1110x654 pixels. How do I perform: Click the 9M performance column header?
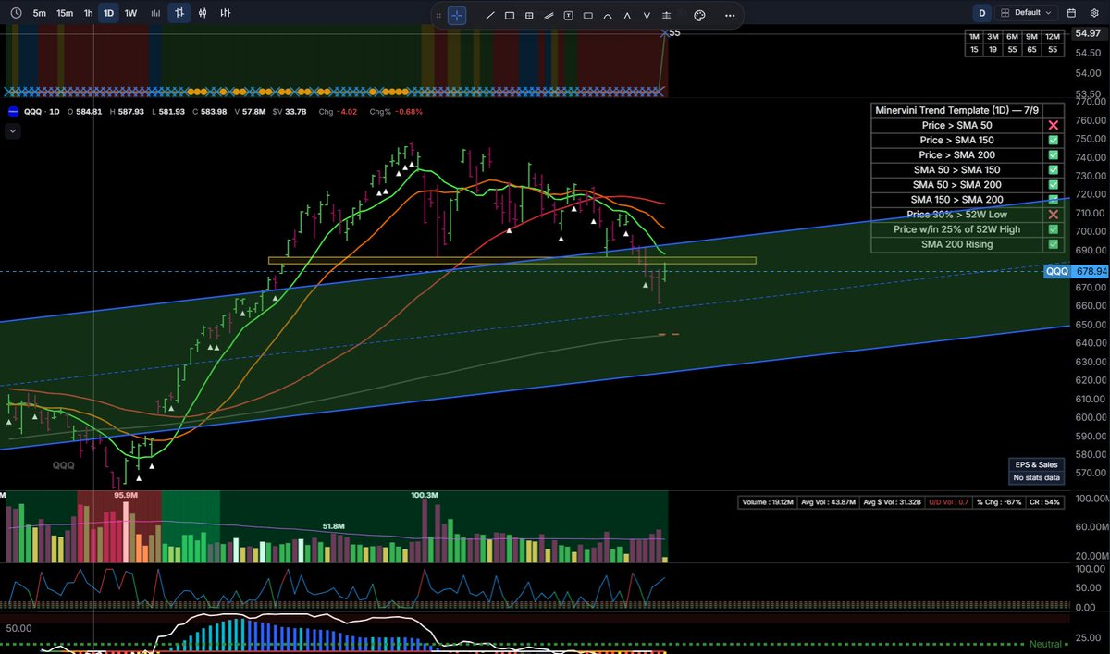(1032, 36)
